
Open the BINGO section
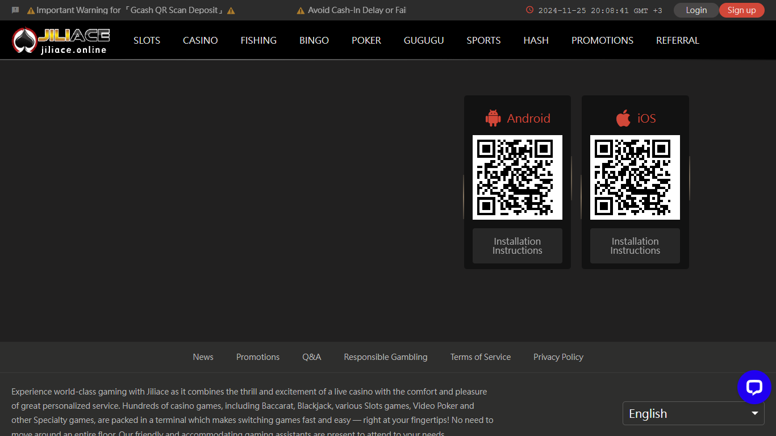pos(314,40)
